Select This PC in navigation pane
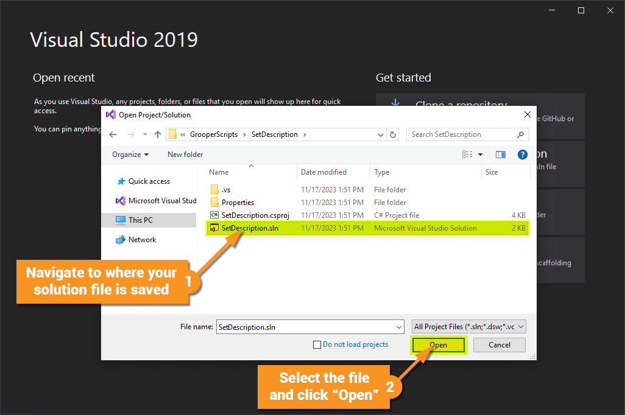 (149, 220)
